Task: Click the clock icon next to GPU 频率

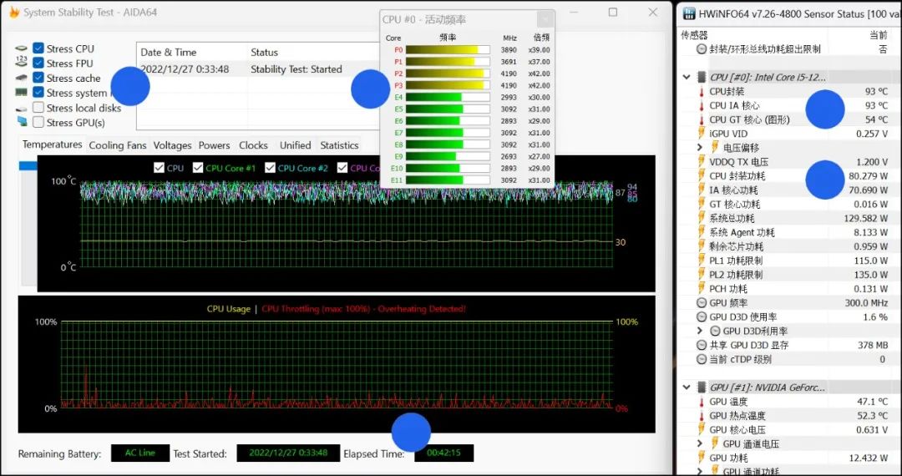Action: point(700,303)
